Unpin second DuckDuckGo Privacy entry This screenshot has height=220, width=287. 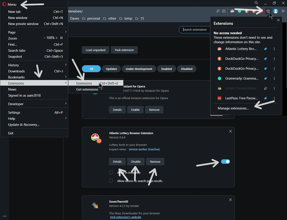(265, 68)
